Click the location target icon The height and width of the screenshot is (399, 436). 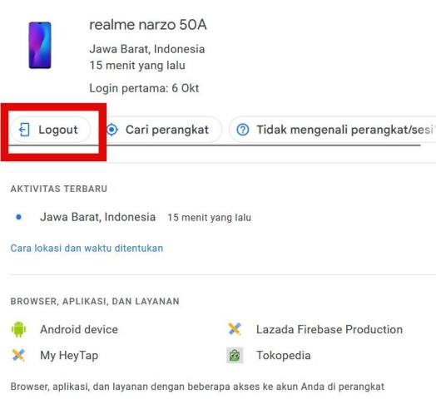pos(112,130)
